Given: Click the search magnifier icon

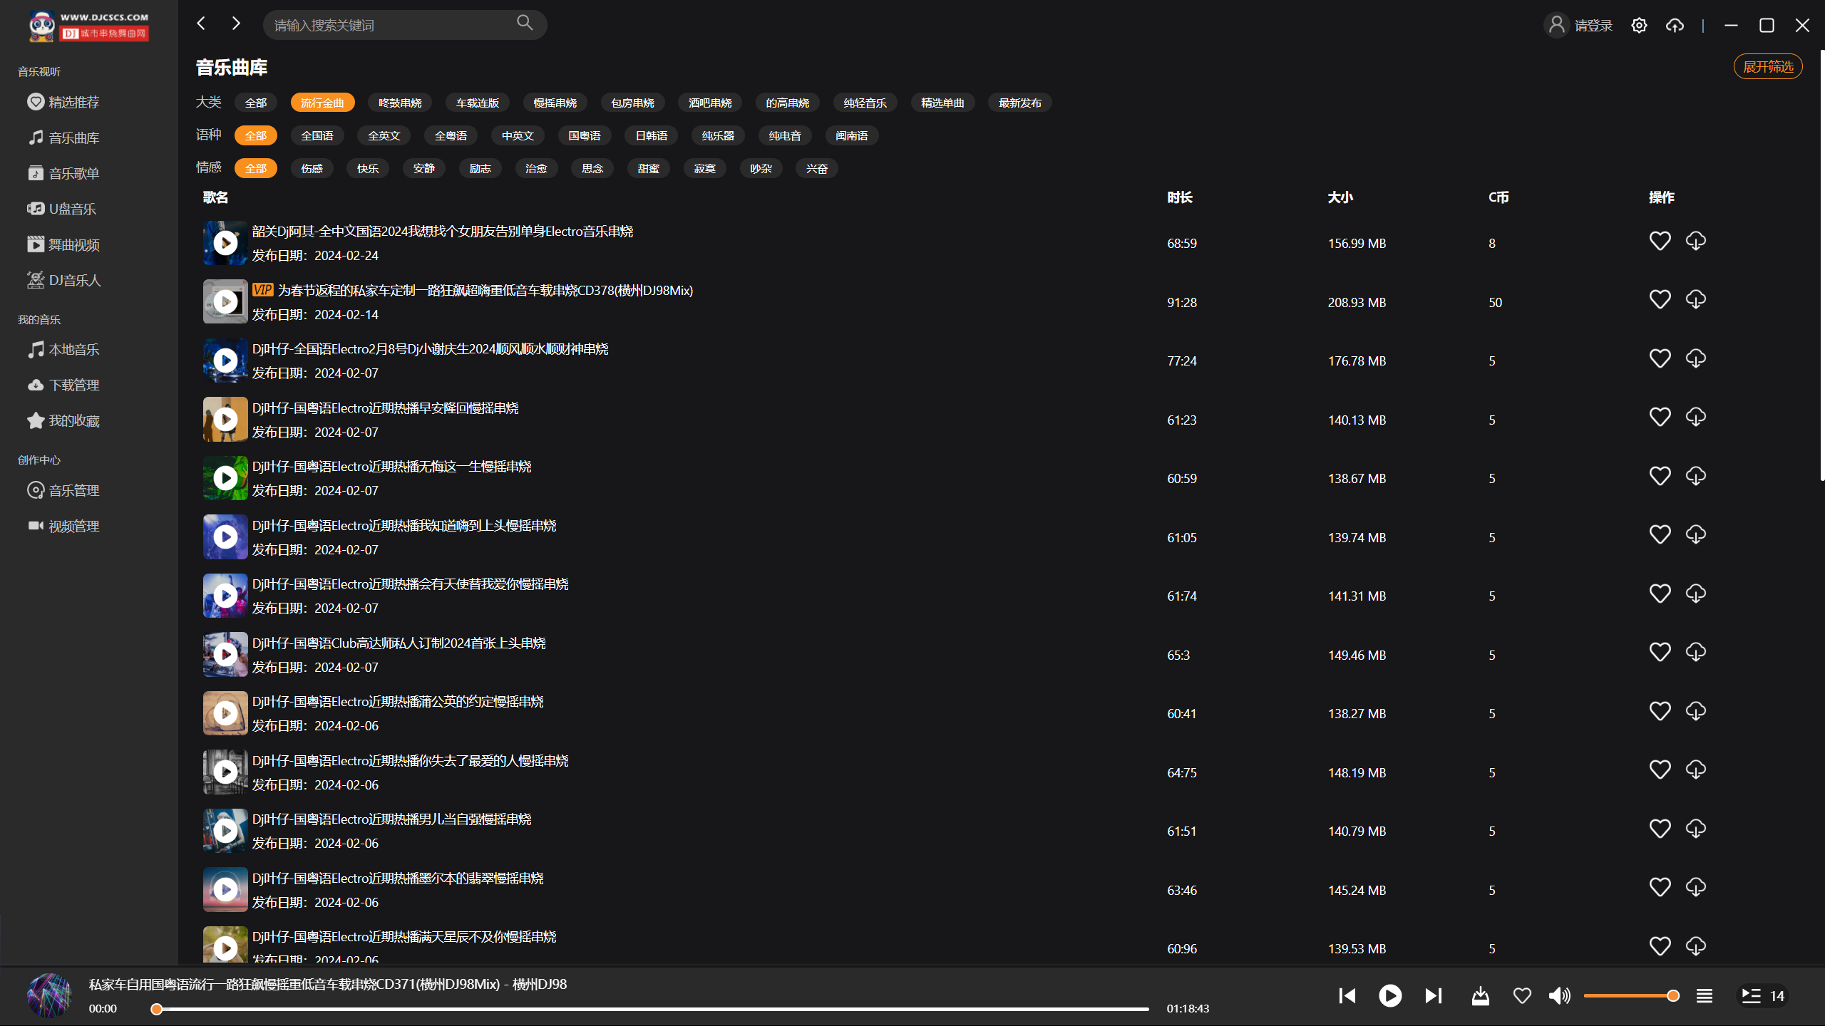Looking at the screenshot, I should (x=525, y=24).
